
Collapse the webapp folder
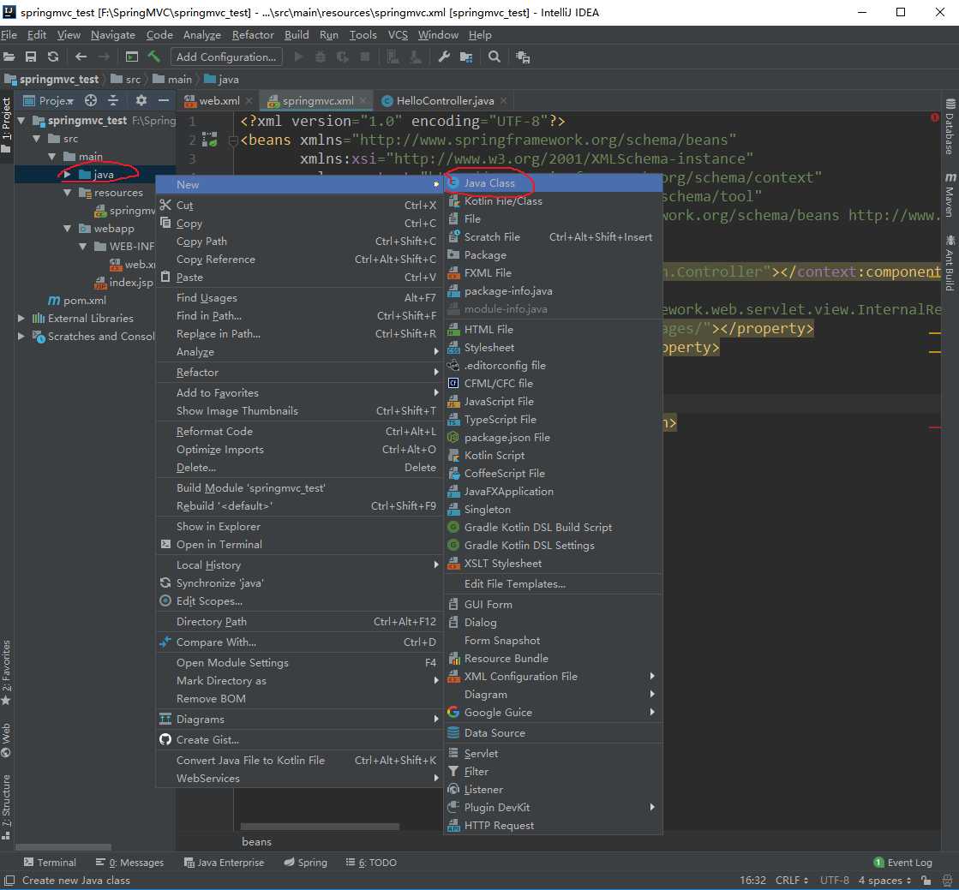click(x=68, y=229)
